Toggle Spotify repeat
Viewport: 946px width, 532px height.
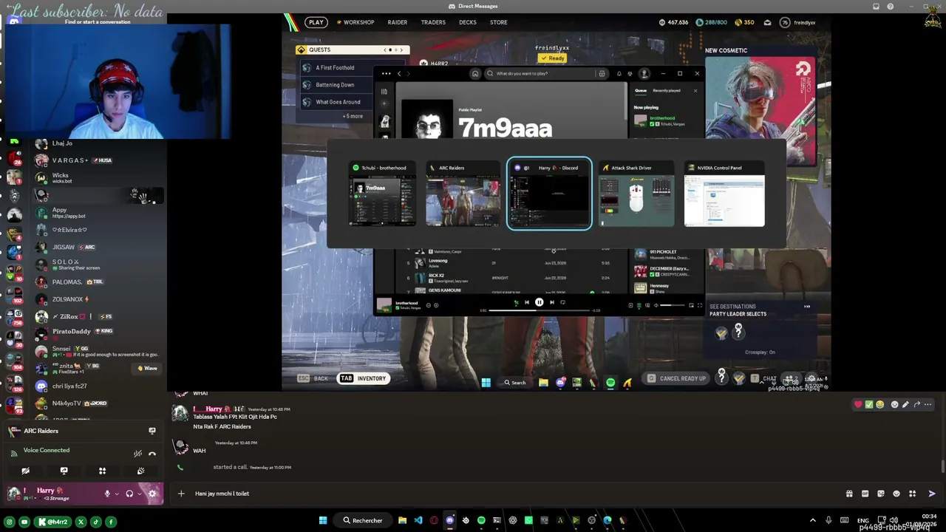562,302
